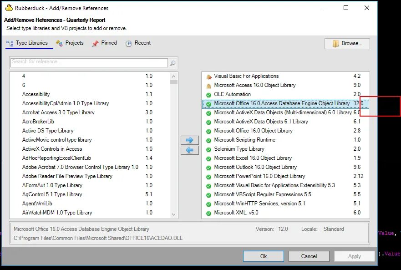
Task: Click the Type Libraries tab icon
Action: (x=10, y=44)
